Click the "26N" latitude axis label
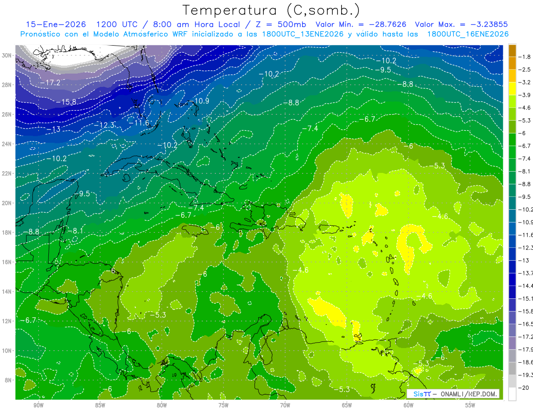Viewport: 533px width, 411px height. point(8,114)
